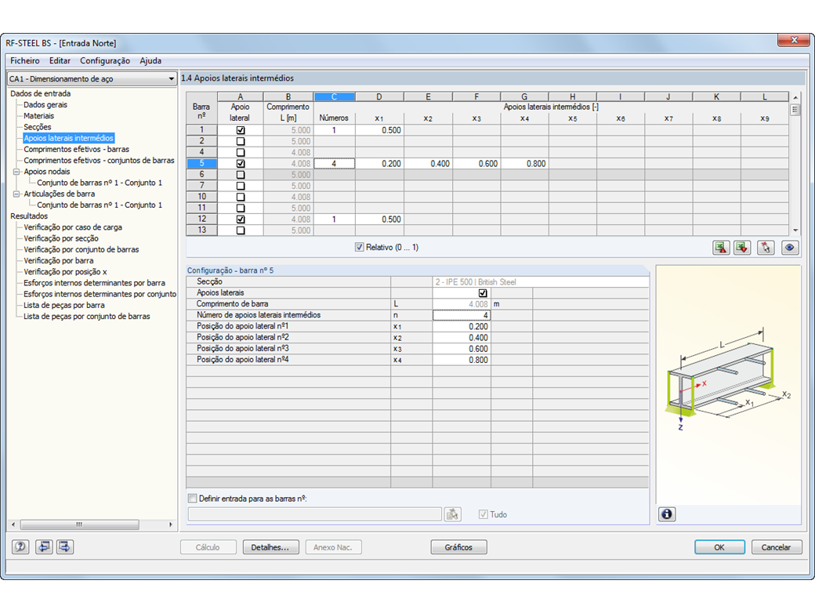Click the Anexo Nac. button

click(x=332, y=547)
